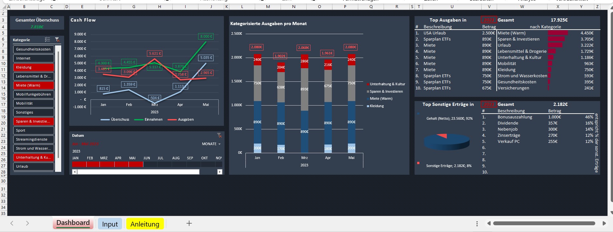Click the three-dot sheet tab options handle
Screen dimensions: 613x232
(477, 224)
